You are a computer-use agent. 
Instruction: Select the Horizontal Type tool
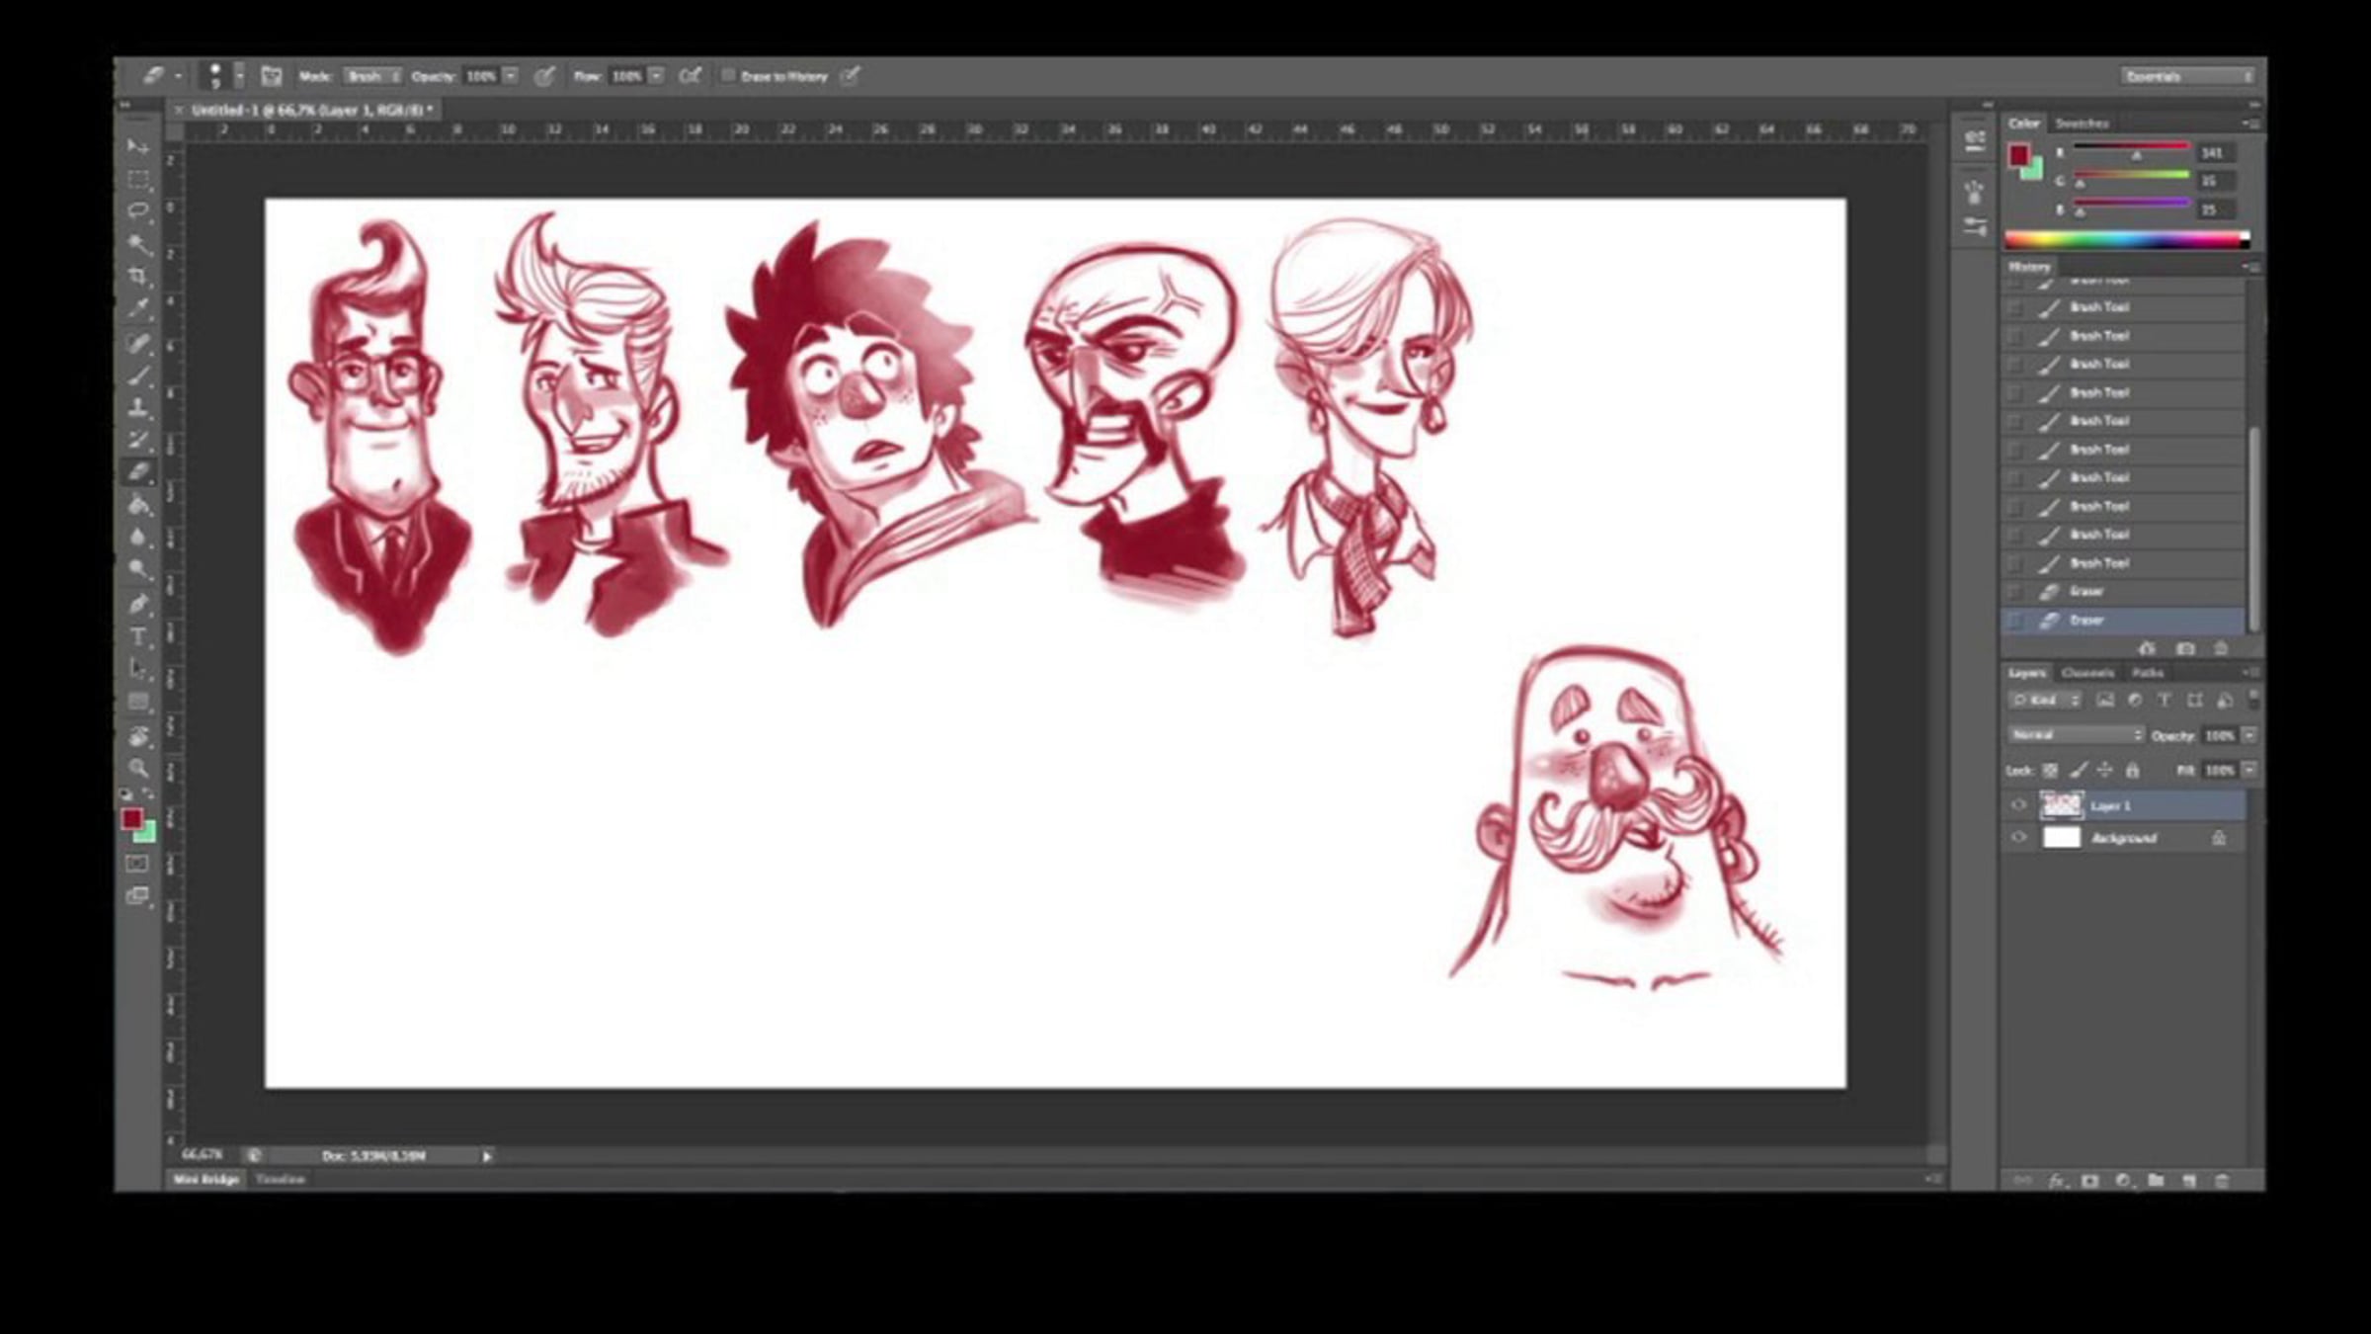138,636
